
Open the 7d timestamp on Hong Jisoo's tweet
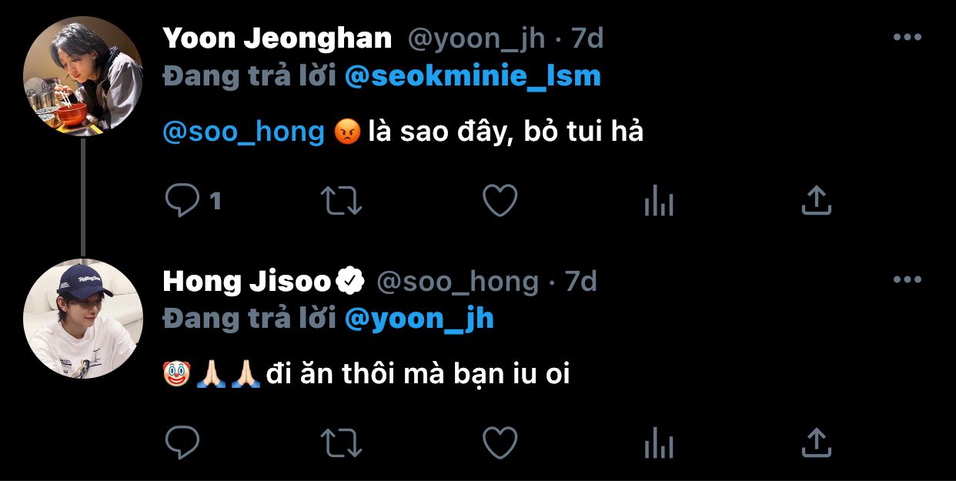[x=581, y=282]
